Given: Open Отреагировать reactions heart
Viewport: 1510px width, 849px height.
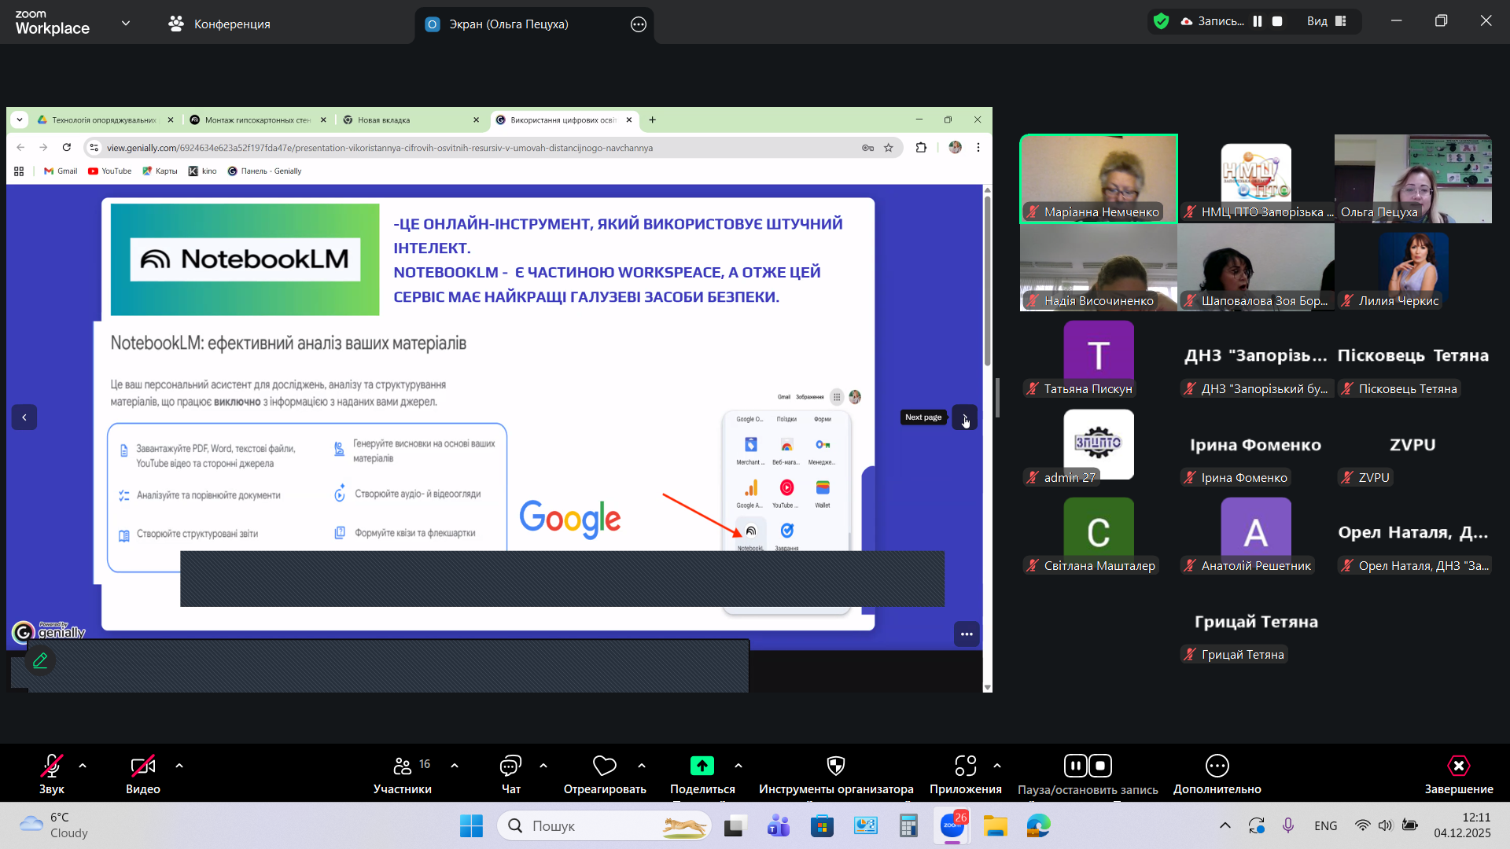Looking at the screenshot, I should [x=605, y=774].
